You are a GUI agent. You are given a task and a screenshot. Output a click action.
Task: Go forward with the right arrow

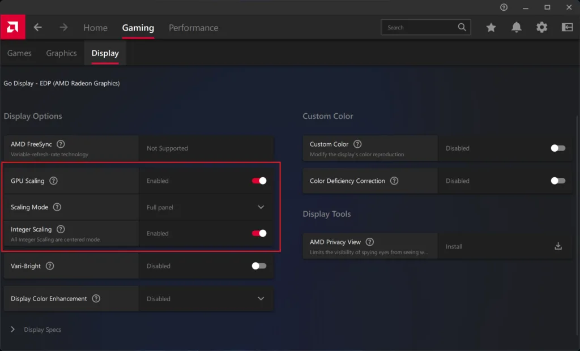click(x=63, y=27)
